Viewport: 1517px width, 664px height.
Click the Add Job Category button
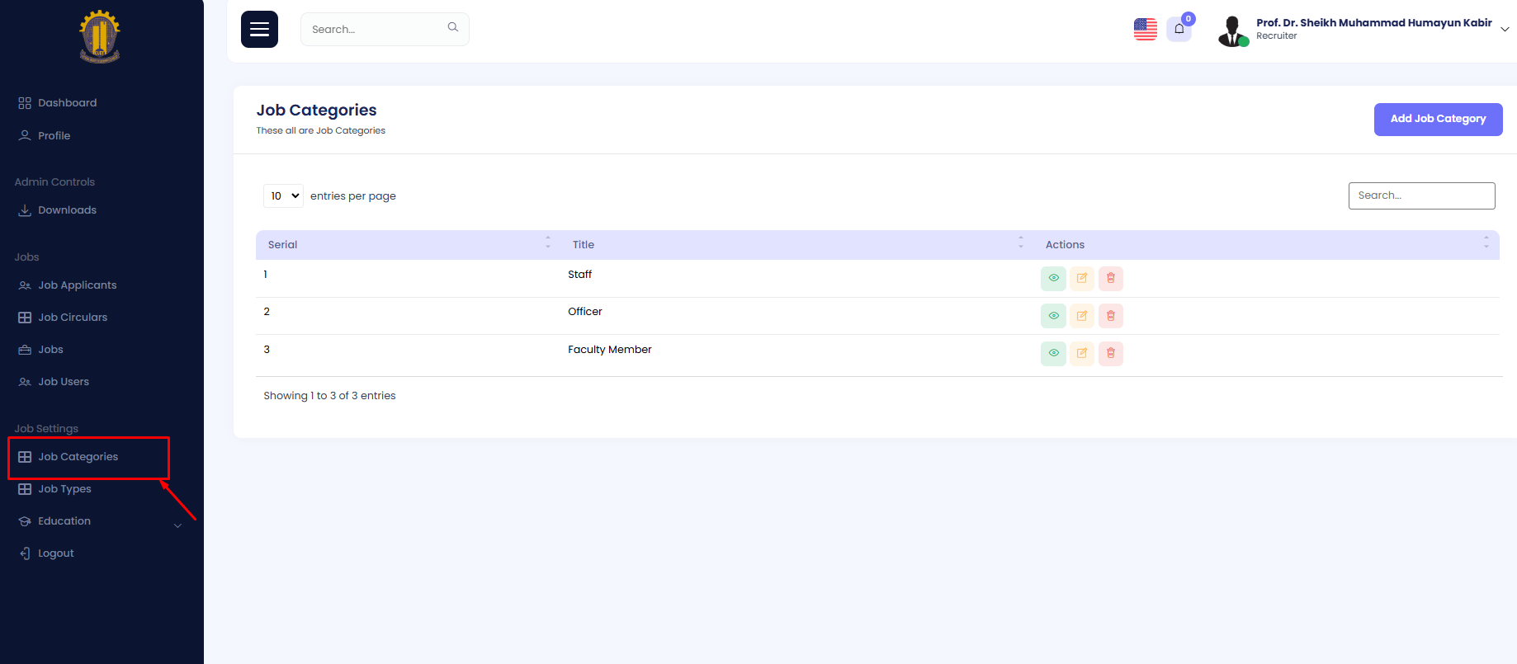(1437, 120)
